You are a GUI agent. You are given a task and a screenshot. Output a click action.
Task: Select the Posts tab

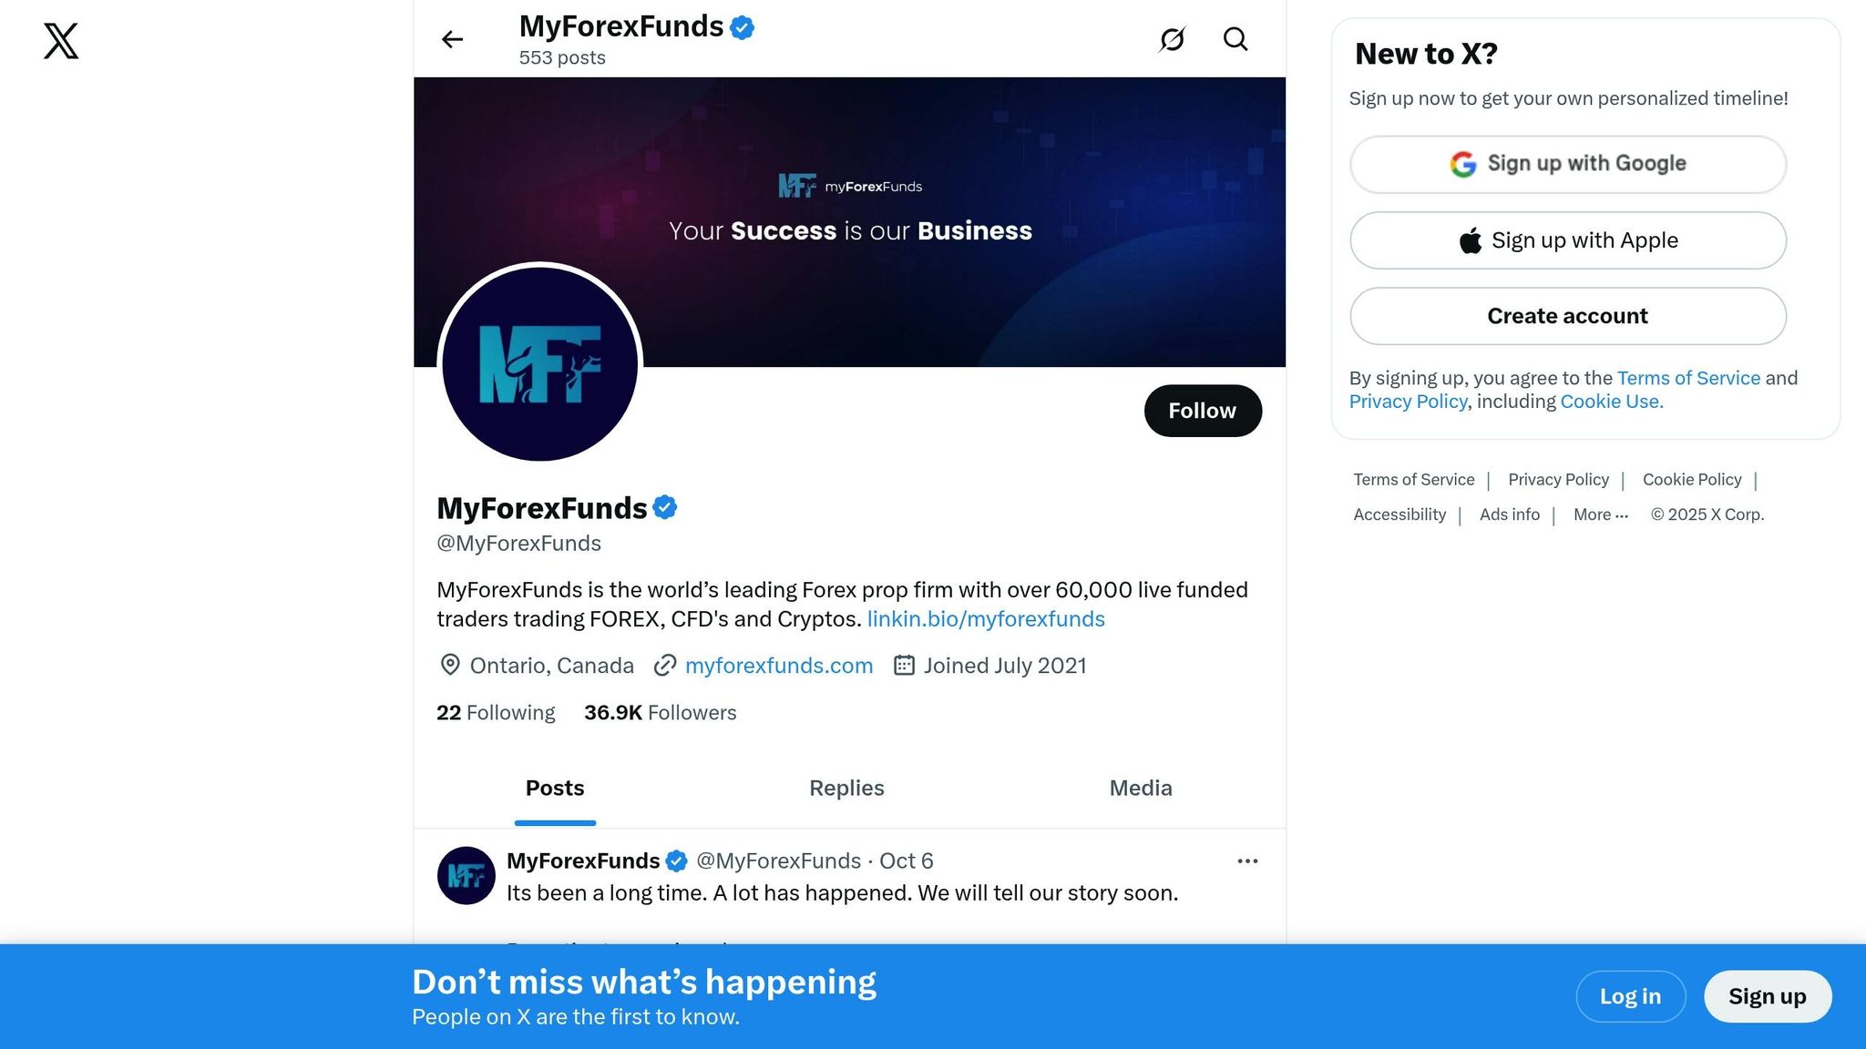click(555, 789)
